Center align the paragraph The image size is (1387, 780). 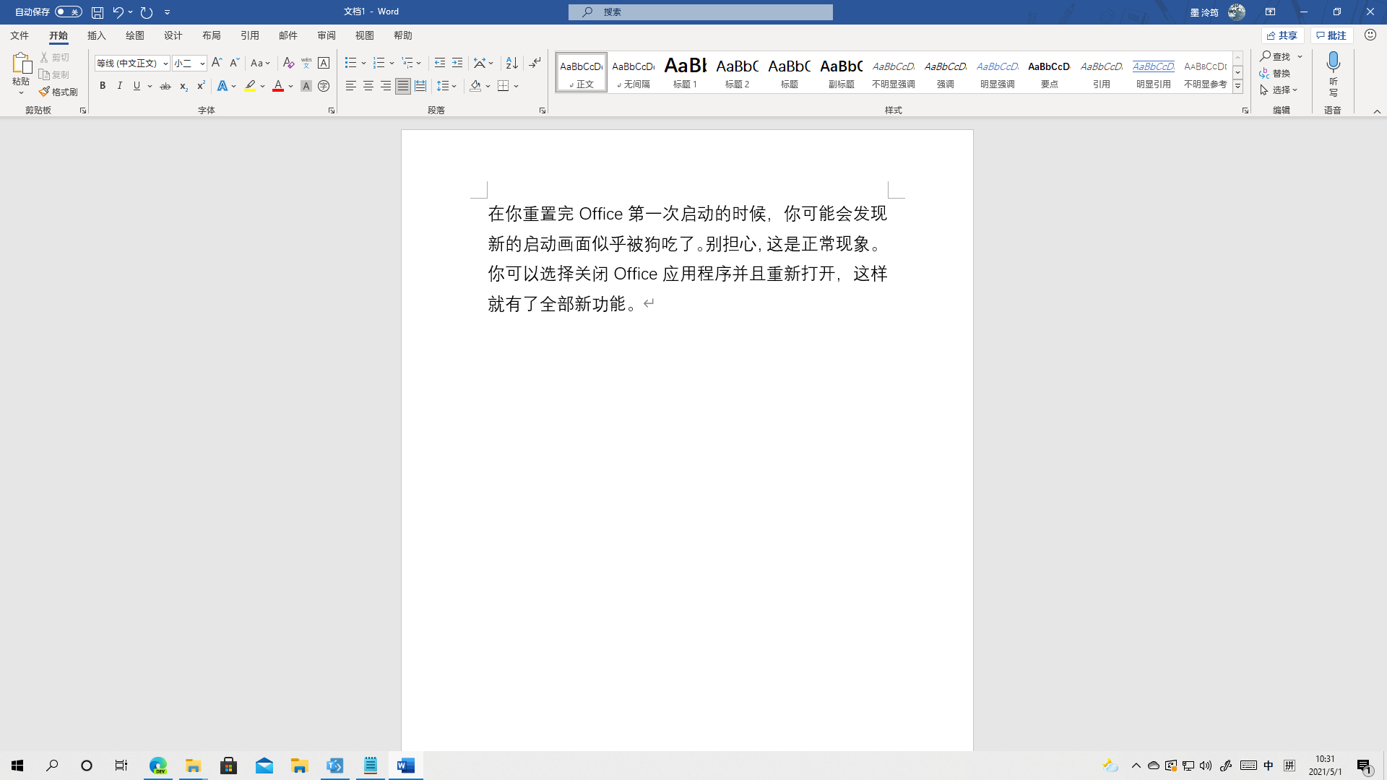tap(368, 86)
